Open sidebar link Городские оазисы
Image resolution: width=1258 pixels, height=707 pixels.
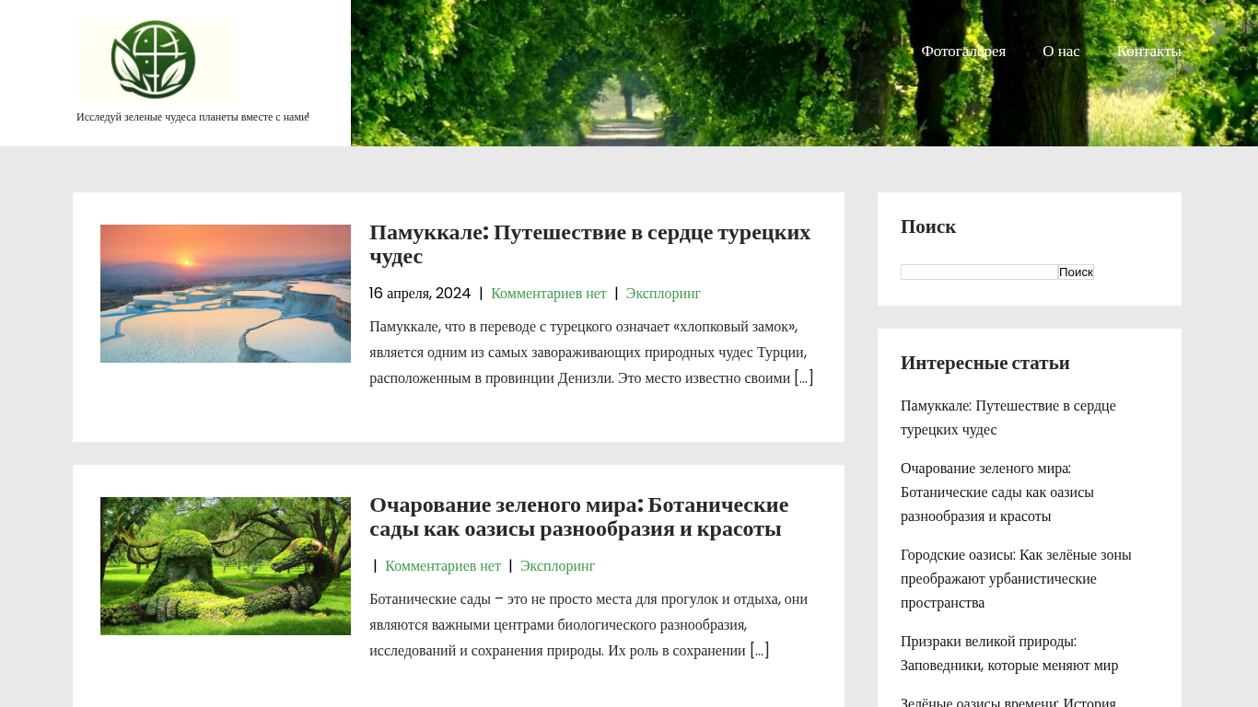point(1016,579)
